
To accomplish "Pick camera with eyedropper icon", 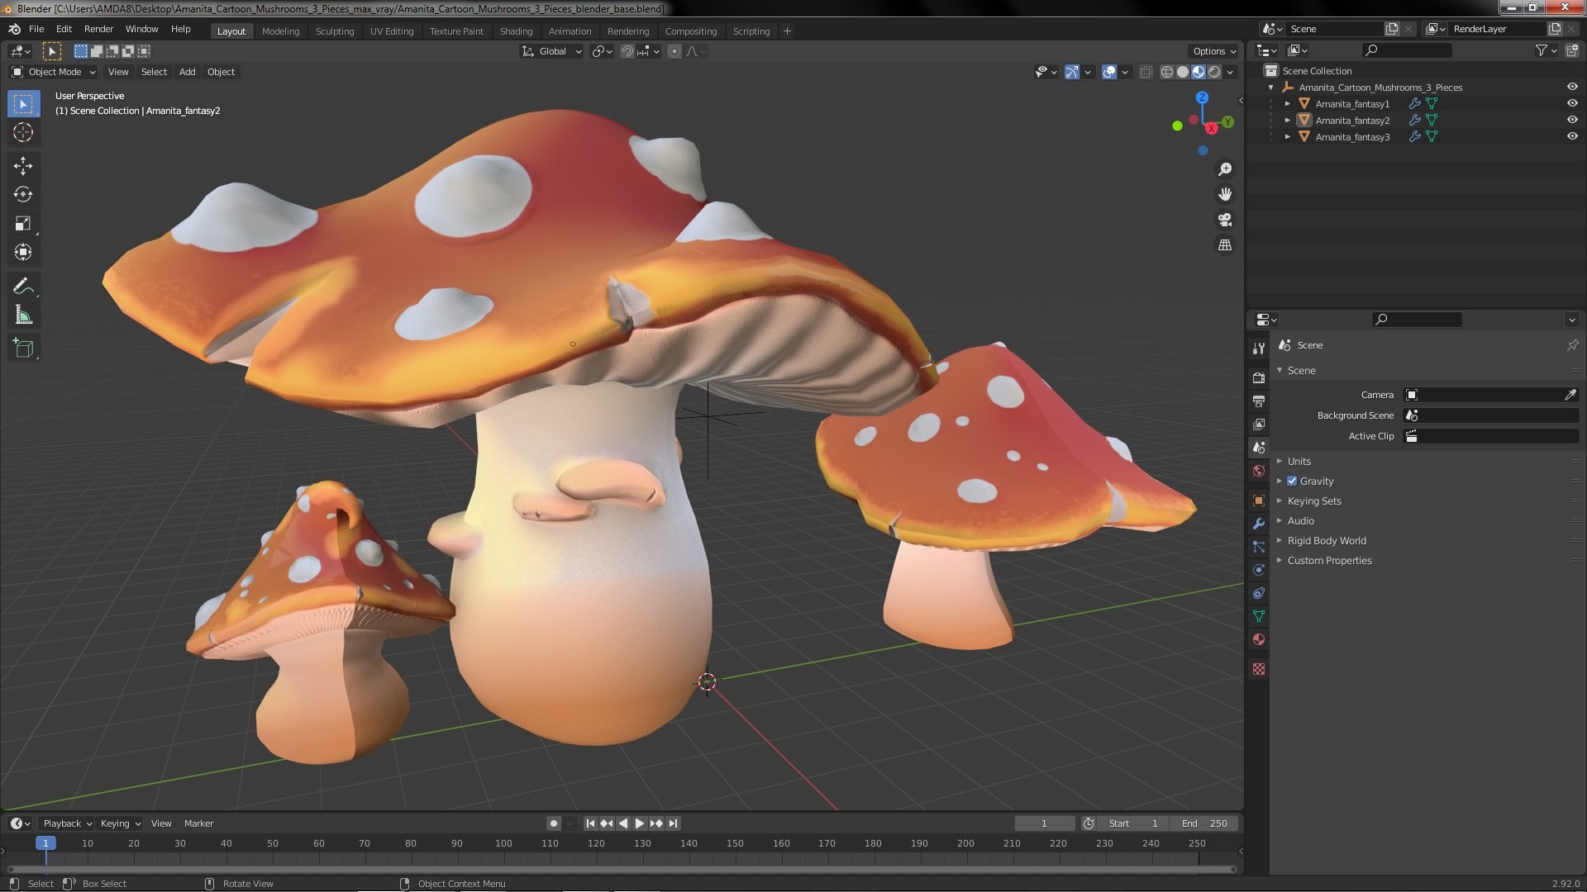I will tap(1570, 395).
